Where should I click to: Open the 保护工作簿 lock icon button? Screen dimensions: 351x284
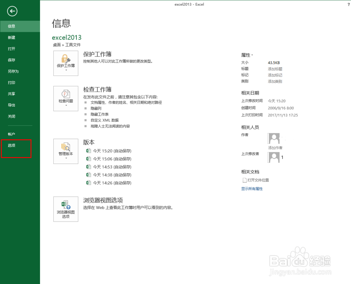[x=66, y=63]
